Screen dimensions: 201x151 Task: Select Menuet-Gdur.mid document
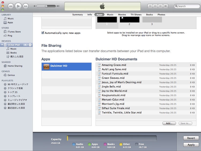146,100
